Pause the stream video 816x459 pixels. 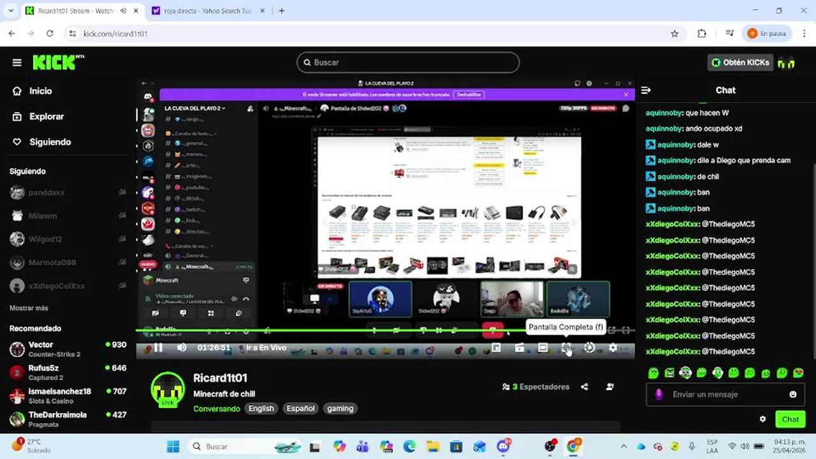click(158, 348)
